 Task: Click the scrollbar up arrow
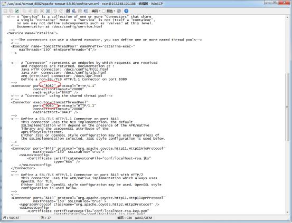pos(287,17)
